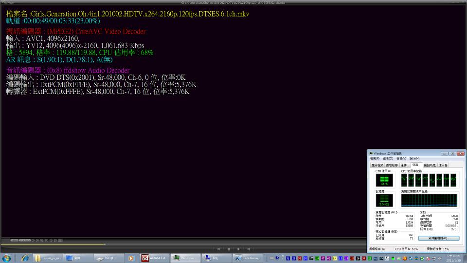Switch to the 使用者 tab
467x263 pixels.
[443, 165]
